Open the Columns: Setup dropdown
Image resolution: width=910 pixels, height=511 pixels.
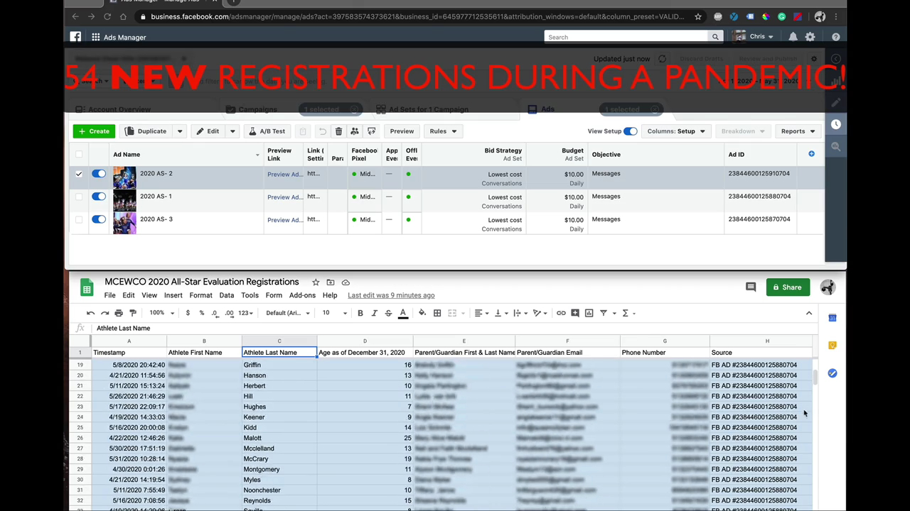pyautogui.click(x=675, y=131)
